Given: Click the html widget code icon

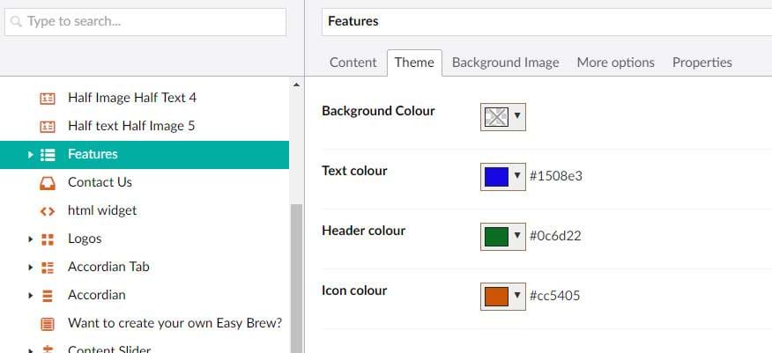Looking at the screenshot, I should coord(48,210).
